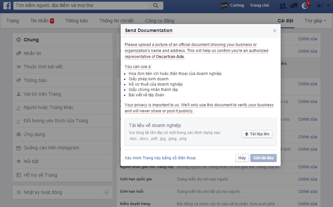Click the search magnifier icon

tap(156, 5)
